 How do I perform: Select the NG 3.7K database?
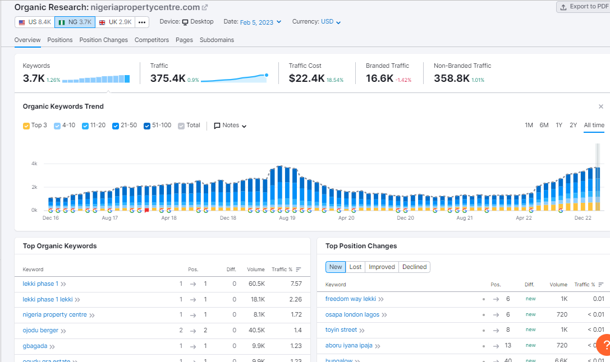(75, 22)
